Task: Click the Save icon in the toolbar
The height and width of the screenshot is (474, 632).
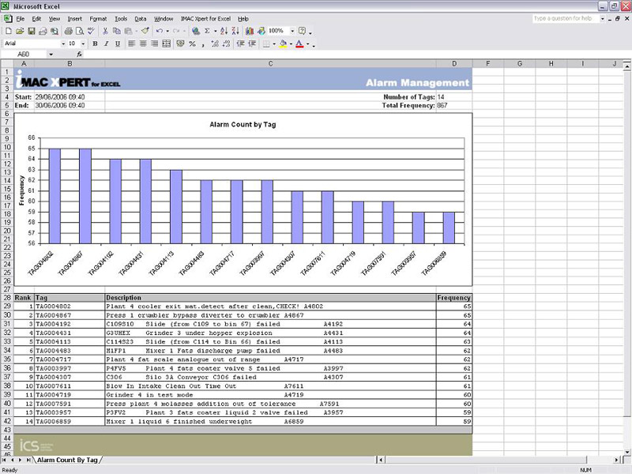Action: pos(32,31)
